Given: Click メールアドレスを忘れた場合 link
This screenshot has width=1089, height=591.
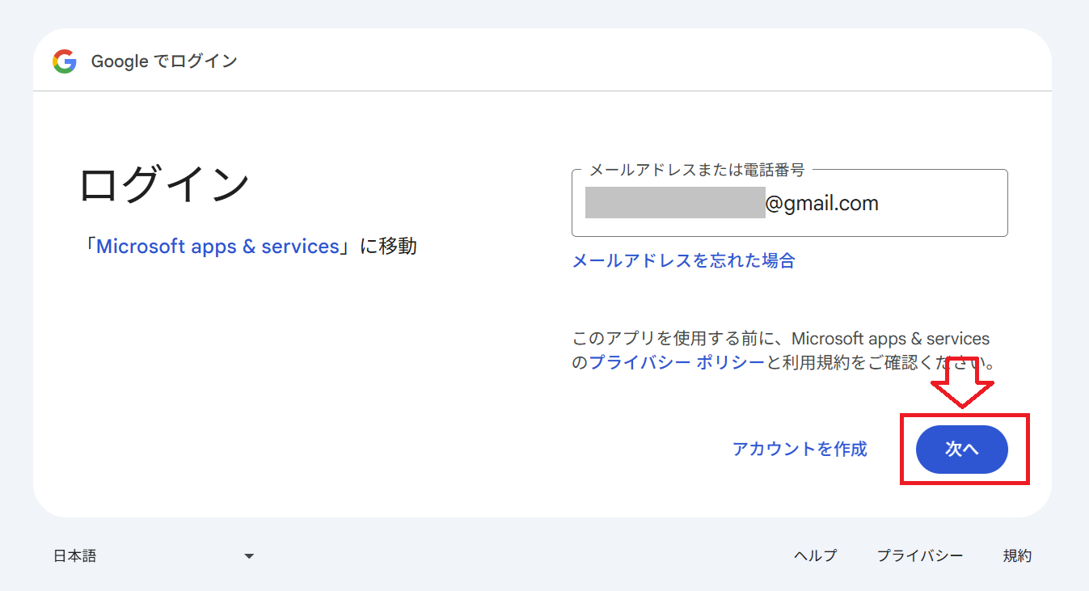Looking at the screenshot, I should coord(684,260).
